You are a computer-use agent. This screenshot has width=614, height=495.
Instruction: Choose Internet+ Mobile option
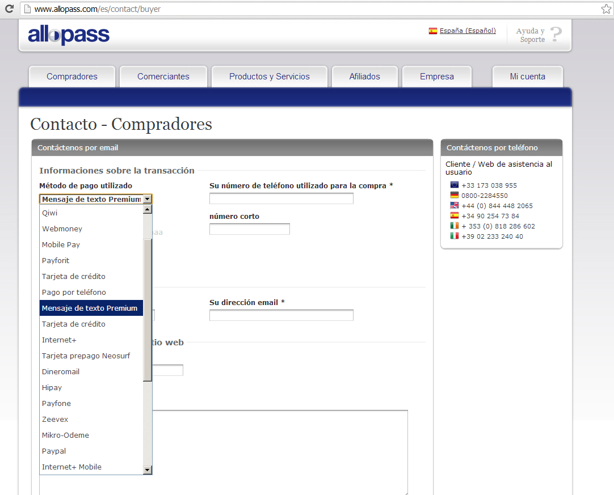(91, 467)
